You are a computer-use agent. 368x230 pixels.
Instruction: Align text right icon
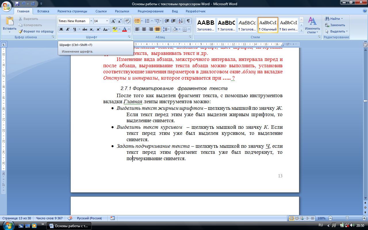click(151, 29)
